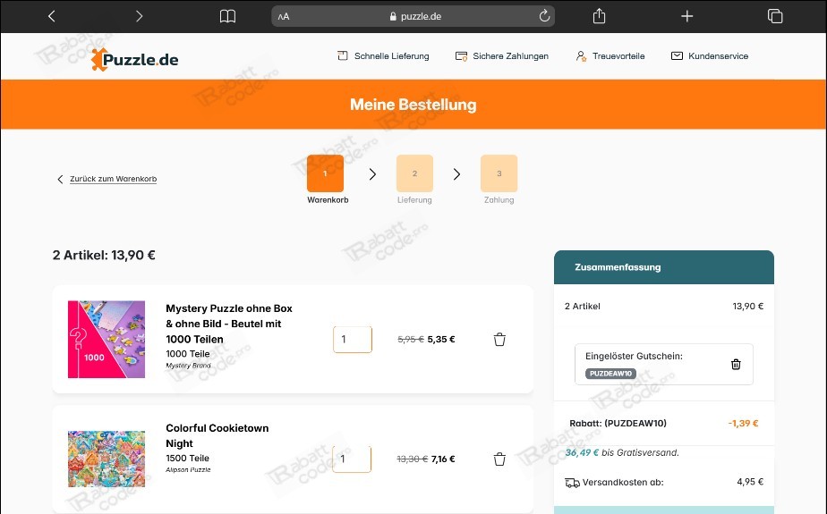Edit the Mystery Puzzle quantity field
Screen dimensions: 827x514
pos(353,340)
